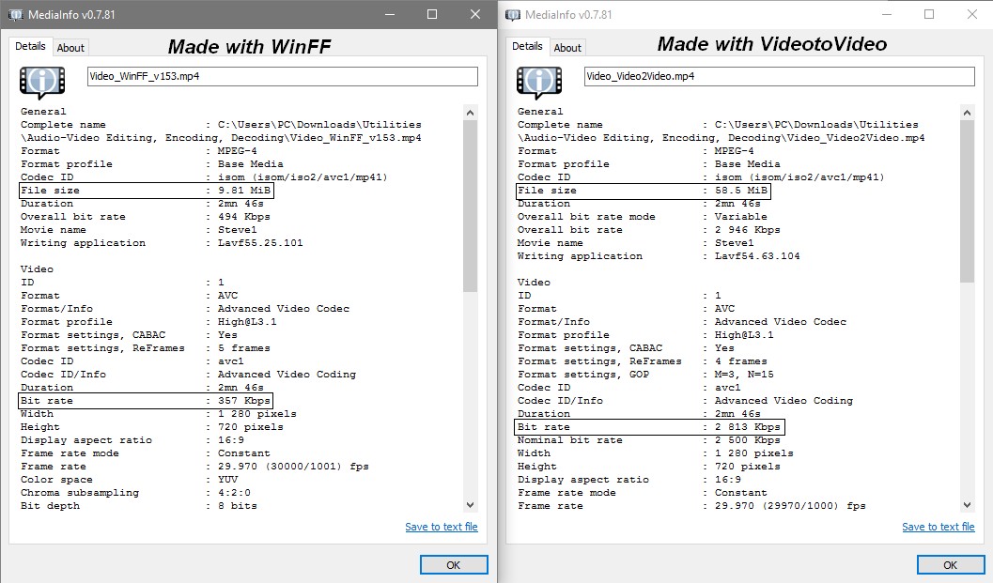Click the 'General' section heading in left window
The image size is (993, 583).
click(x=43, y=112)
